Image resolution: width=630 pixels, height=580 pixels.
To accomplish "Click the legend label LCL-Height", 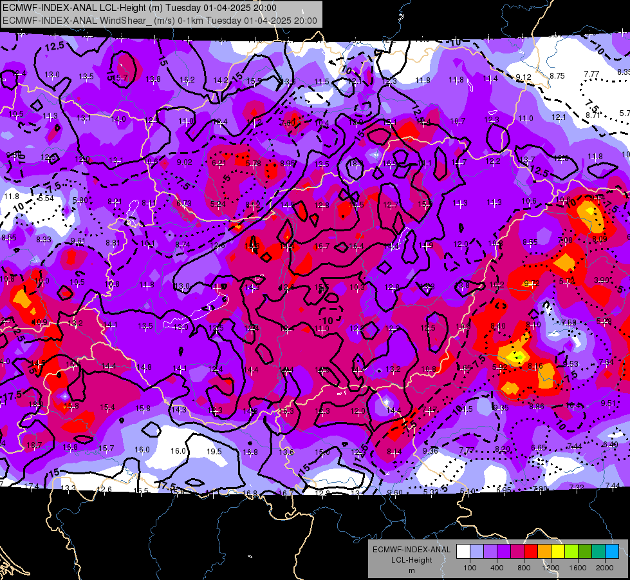I will click(411, 560).
